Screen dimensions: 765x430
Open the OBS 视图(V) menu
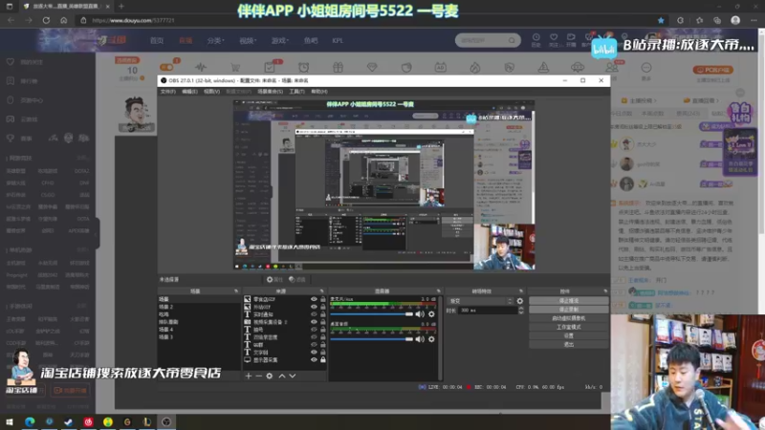[x=211, y=91]
